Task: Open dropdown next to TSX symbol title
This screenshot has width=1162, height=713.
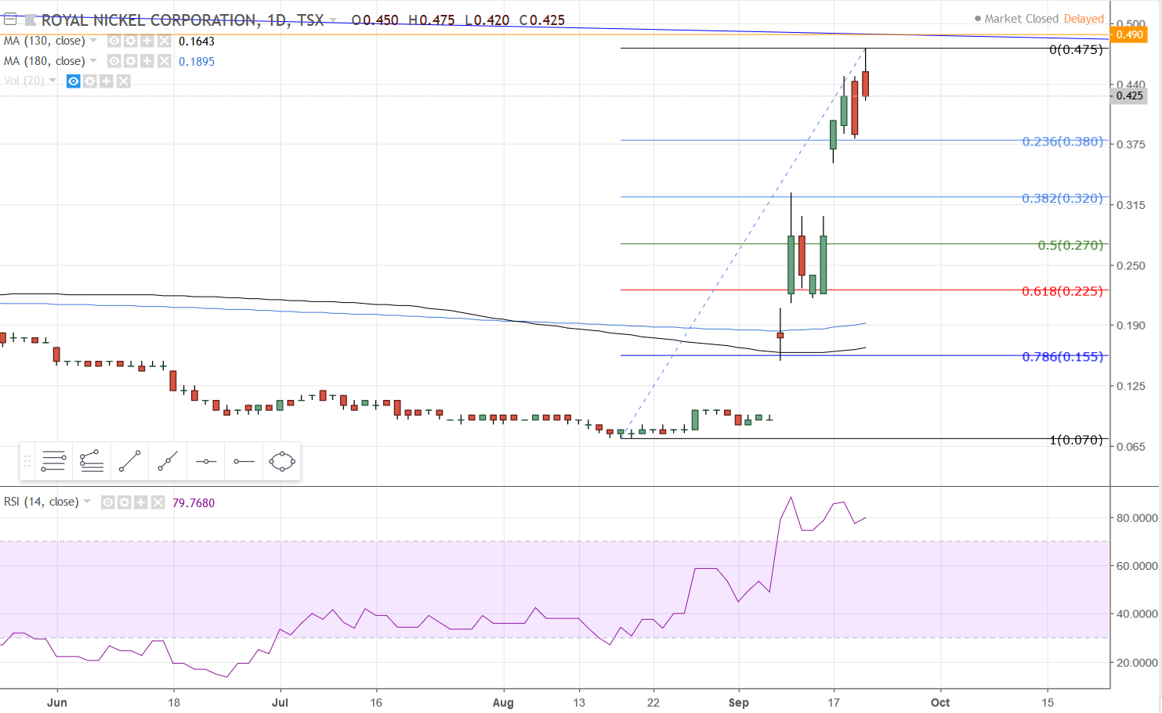Action: 334,20
